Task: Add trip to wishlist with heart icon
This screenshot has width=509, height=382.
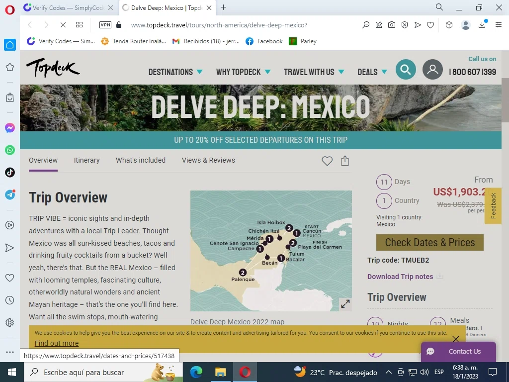Action: pyautogui.click(x=327, y=161)
